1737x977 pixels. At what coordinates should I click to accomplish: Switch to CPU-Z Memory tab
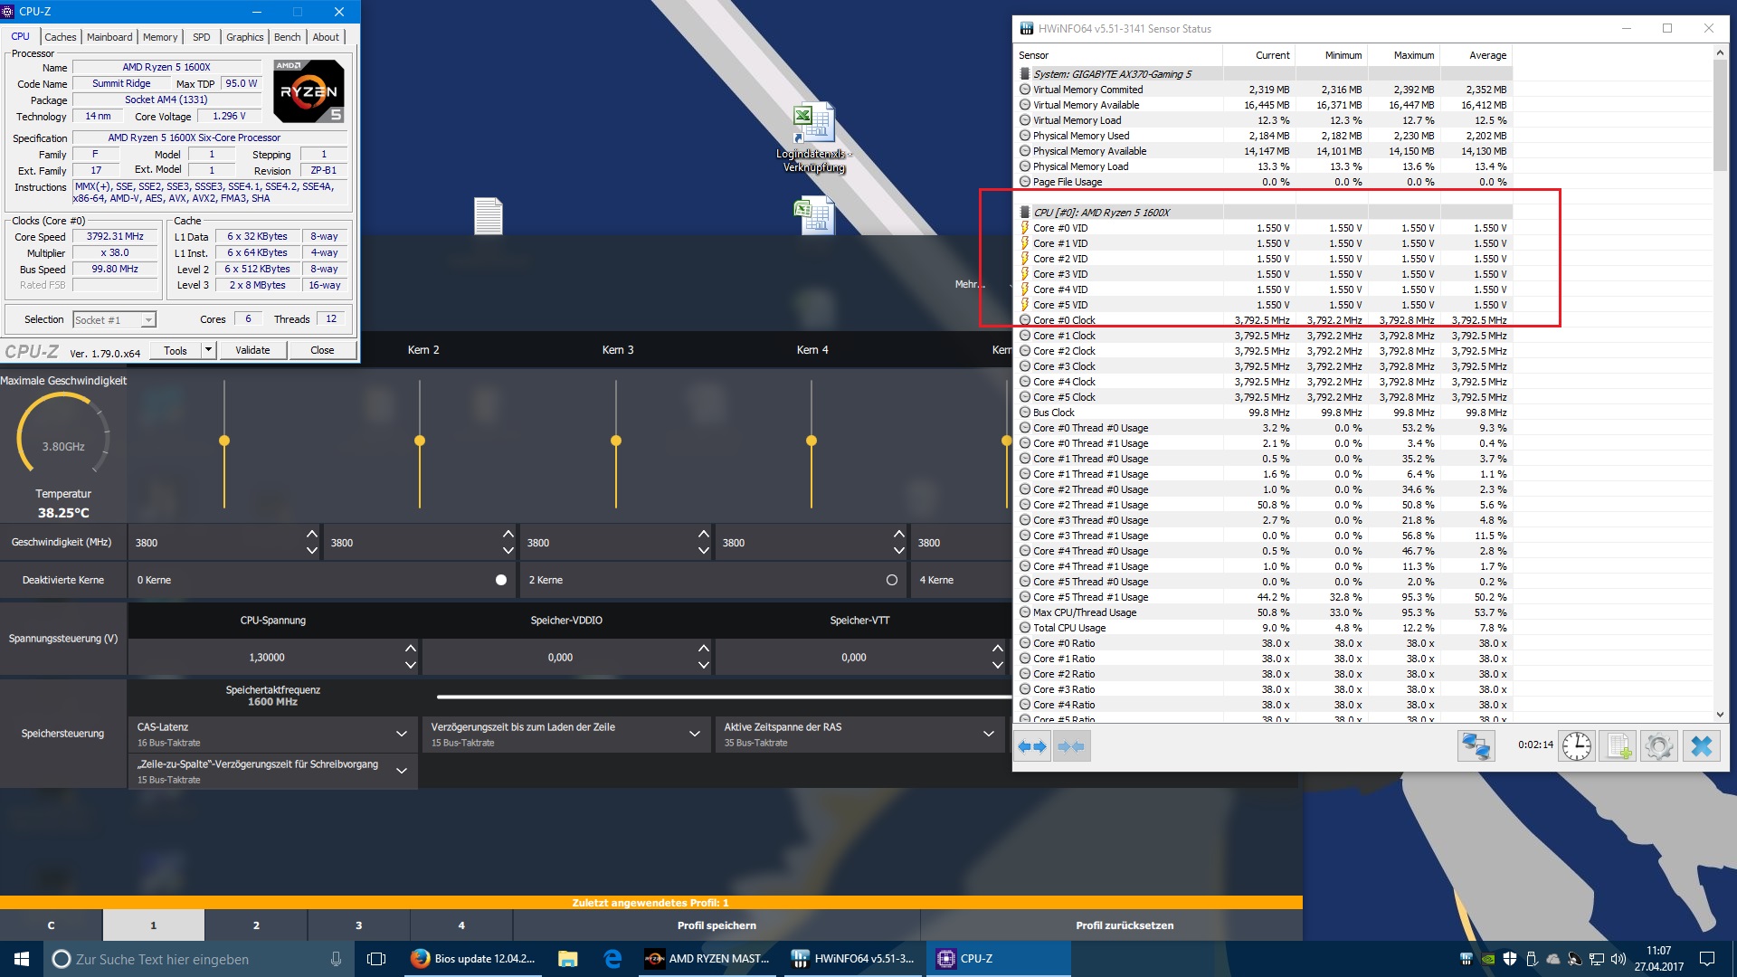coord(160,37)
